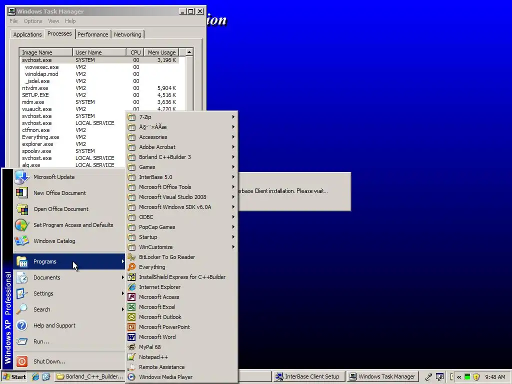
Task: Click the Open Office Document icon
Action: 22,209
